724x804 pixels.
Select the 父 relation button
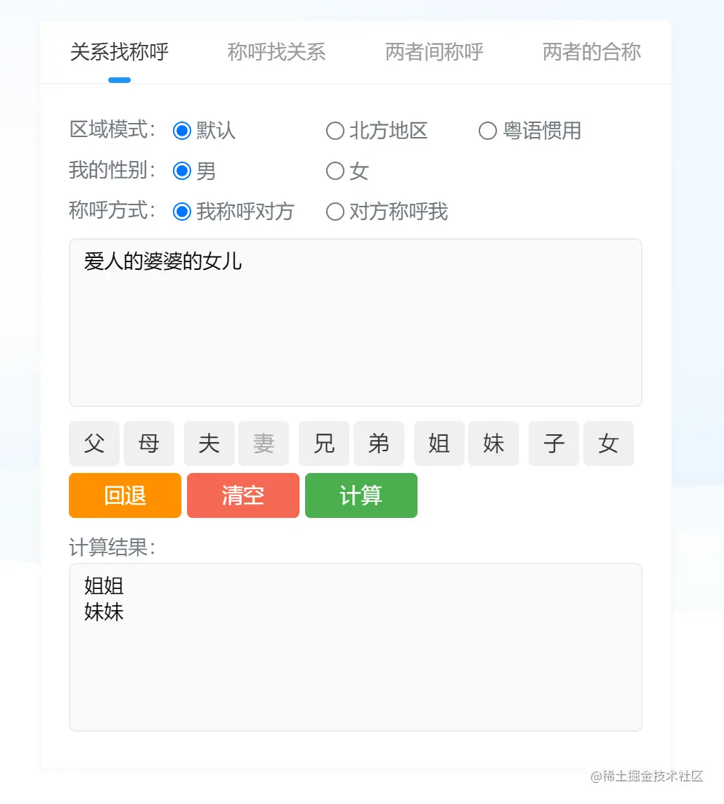93,443
